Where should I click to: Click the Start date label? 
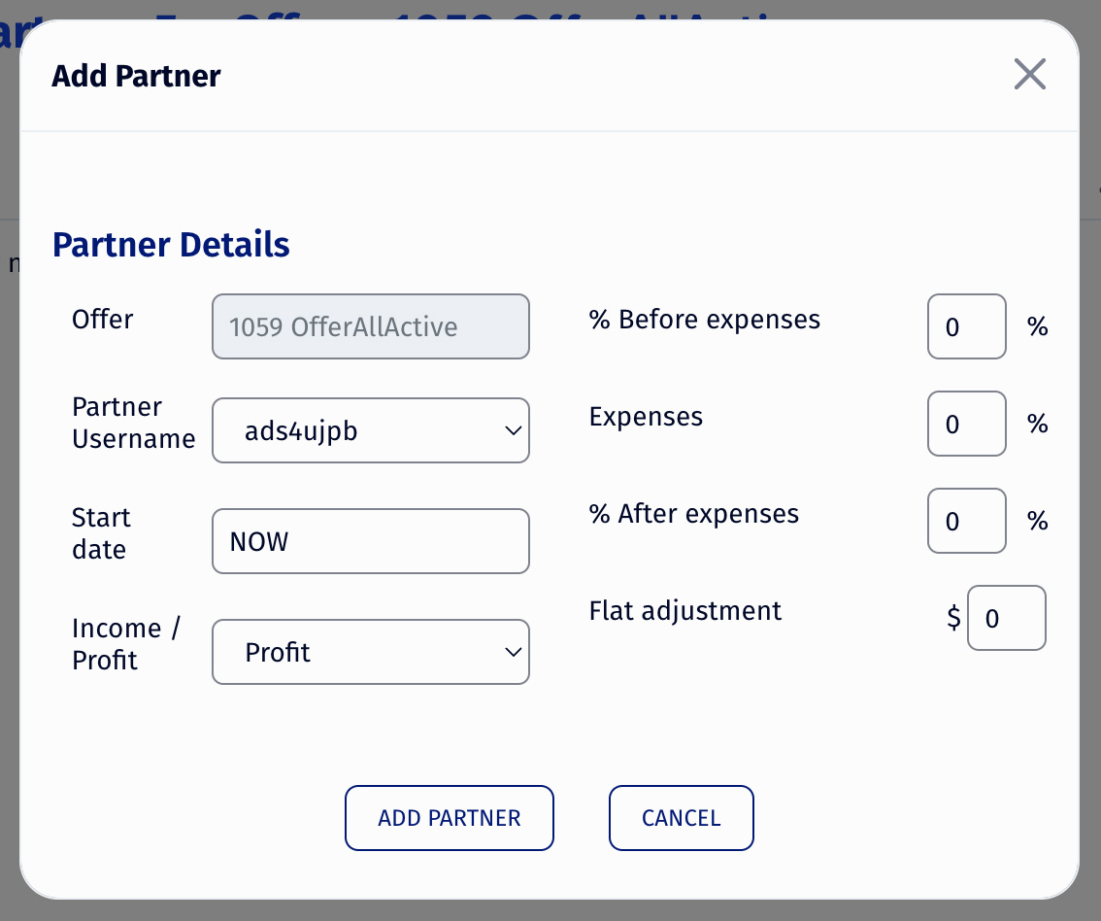pyautogui.click(x=101, y=533)
